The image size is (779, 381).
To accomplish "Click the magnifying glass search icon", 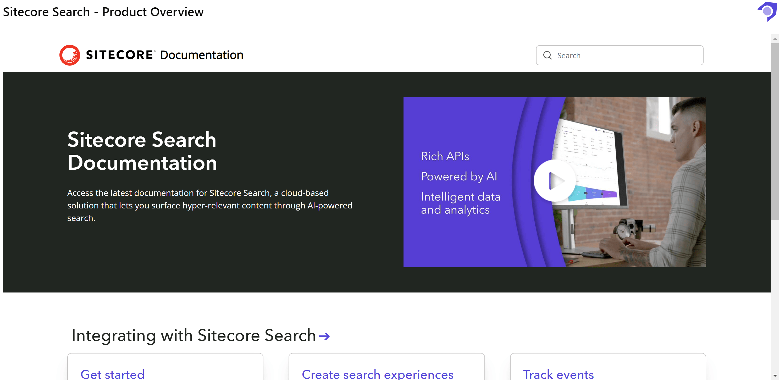I will [547, 55].
